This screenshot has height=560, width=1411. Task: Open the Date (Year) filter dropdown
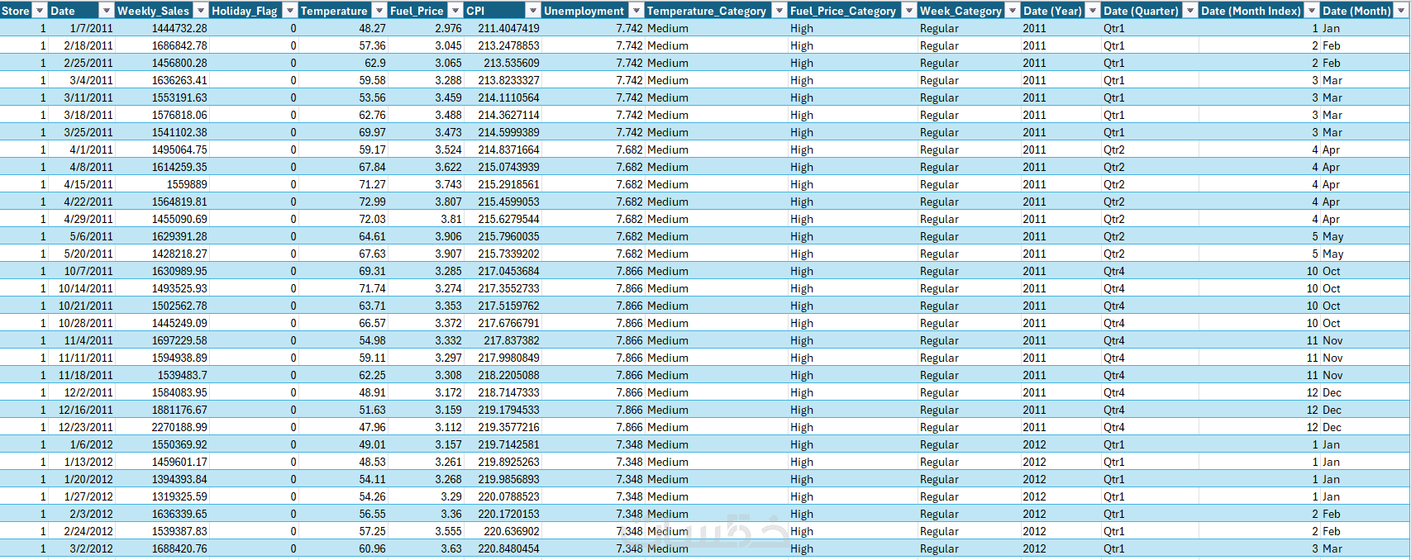(x=1093, y=11)
